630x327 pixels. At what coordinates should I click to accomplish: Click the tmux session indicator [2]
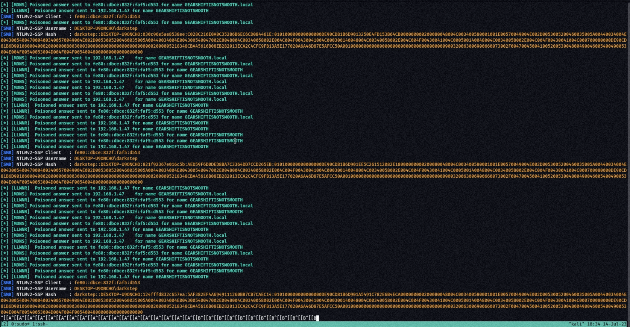pos(5,324)
